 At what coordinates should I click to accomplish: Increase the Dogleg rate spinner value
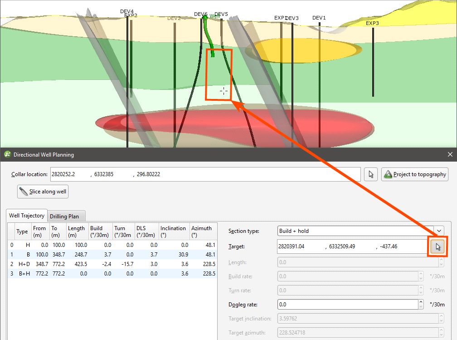[420, 302]
